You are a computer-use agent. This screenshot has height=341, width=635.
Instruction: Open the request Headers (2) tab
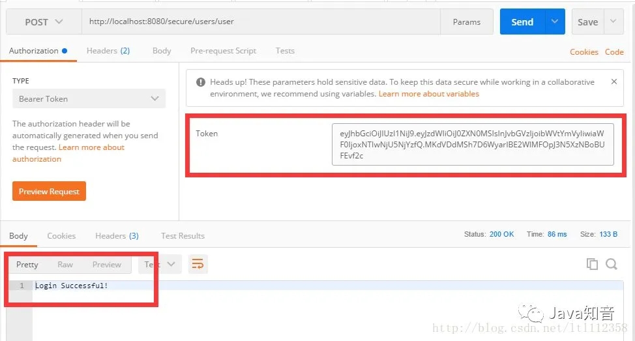coord(108,51)
